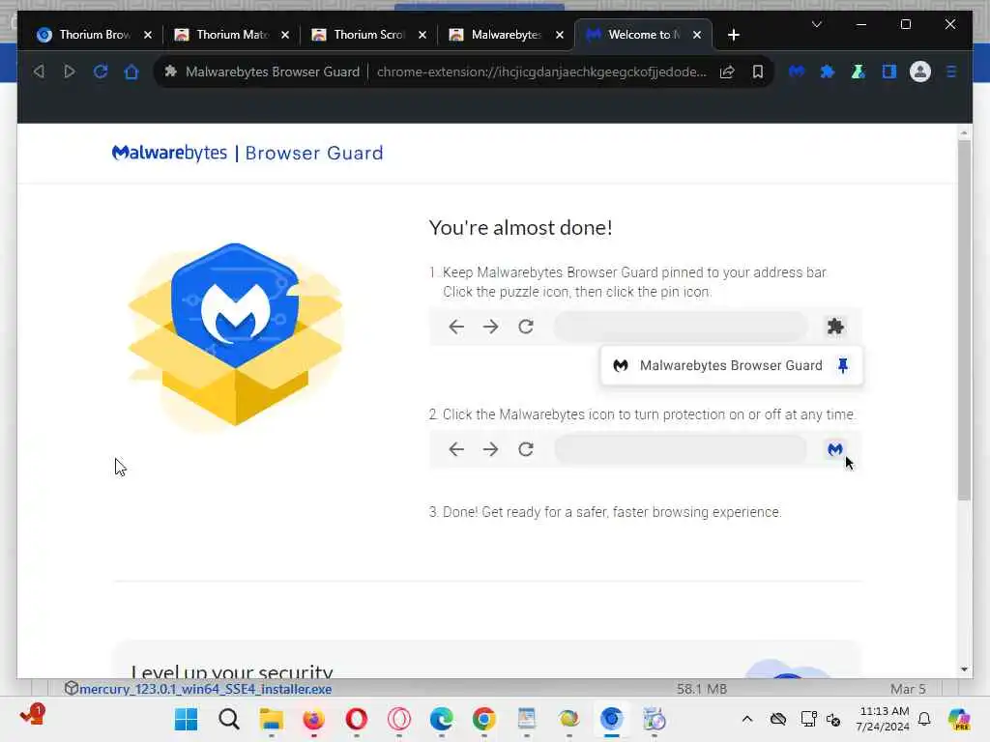Close the Thorium Mat tab
Screen dimensions: 990x742
285,35
